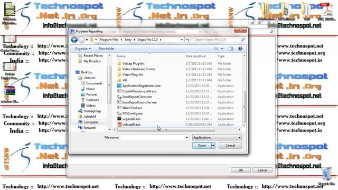
Task: Click the vidcap60.exe application icon
Action: pos(119,125)
